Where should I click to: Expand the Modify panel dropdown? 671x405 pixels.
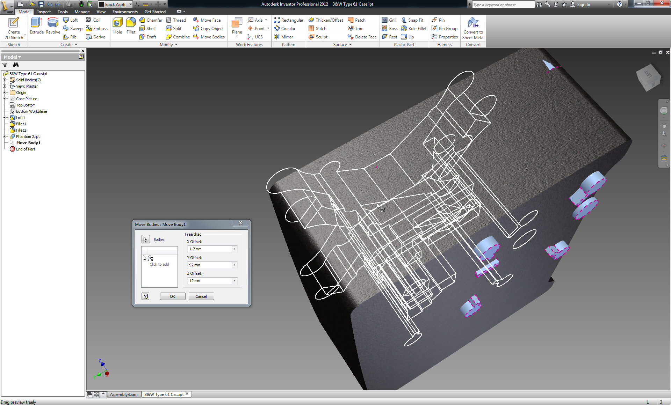169,45
